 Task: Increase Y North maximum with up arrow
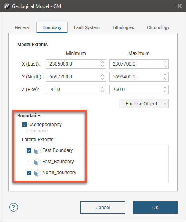[165, 75]
